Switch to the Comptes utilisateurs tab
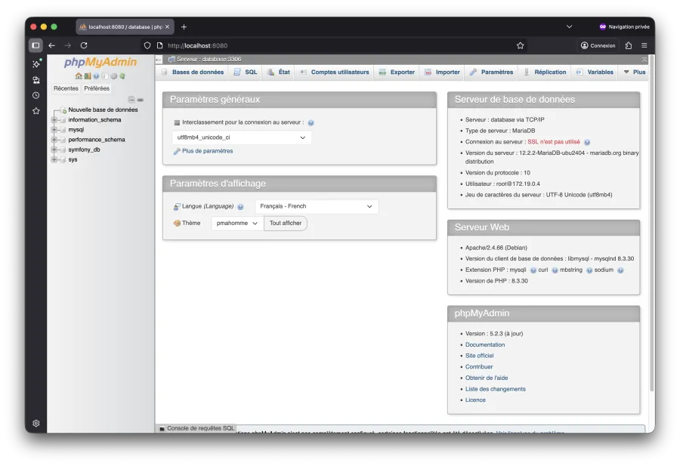This screenshot has width=680, height=466. click(x=340, y=72)
